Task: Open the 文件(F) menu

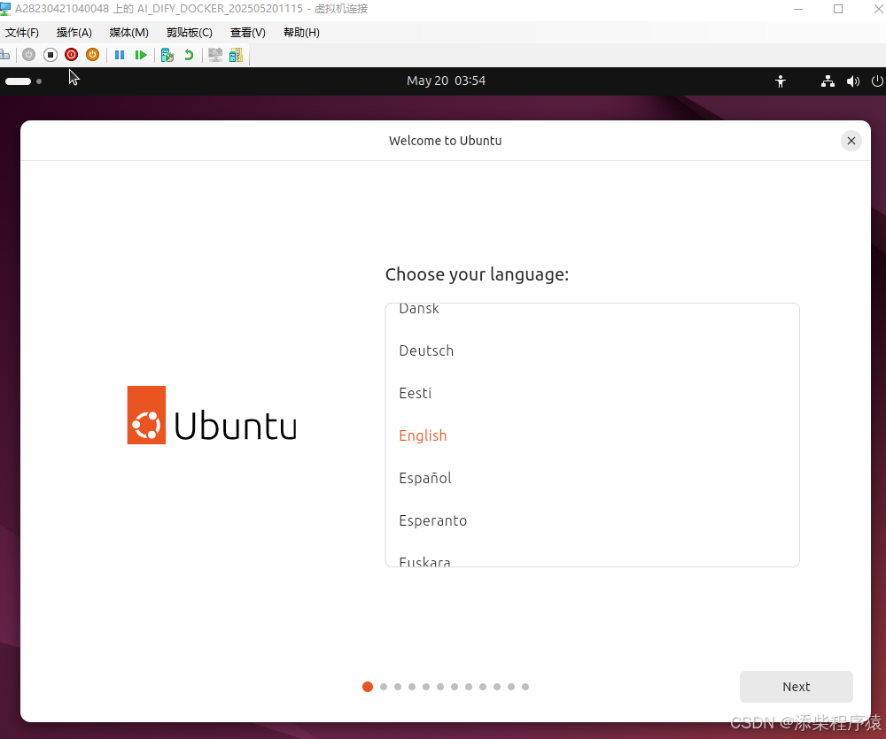Action: (x=22, y=33)
